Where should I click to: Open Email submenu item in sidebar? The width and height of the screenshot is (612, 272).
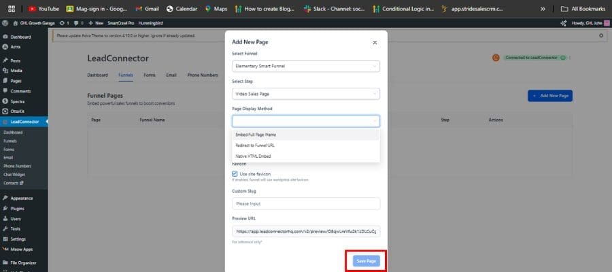(x=8, y=158)
